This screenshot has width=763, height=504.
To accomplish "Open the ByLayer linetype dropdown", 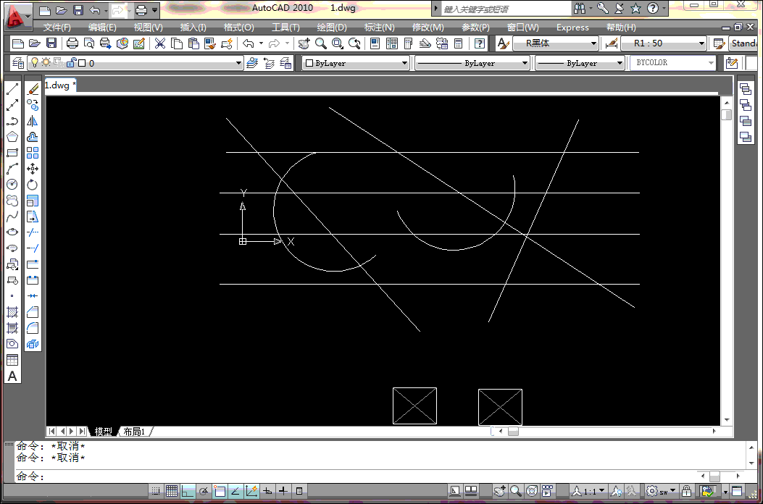I will [x=472, y=63].
